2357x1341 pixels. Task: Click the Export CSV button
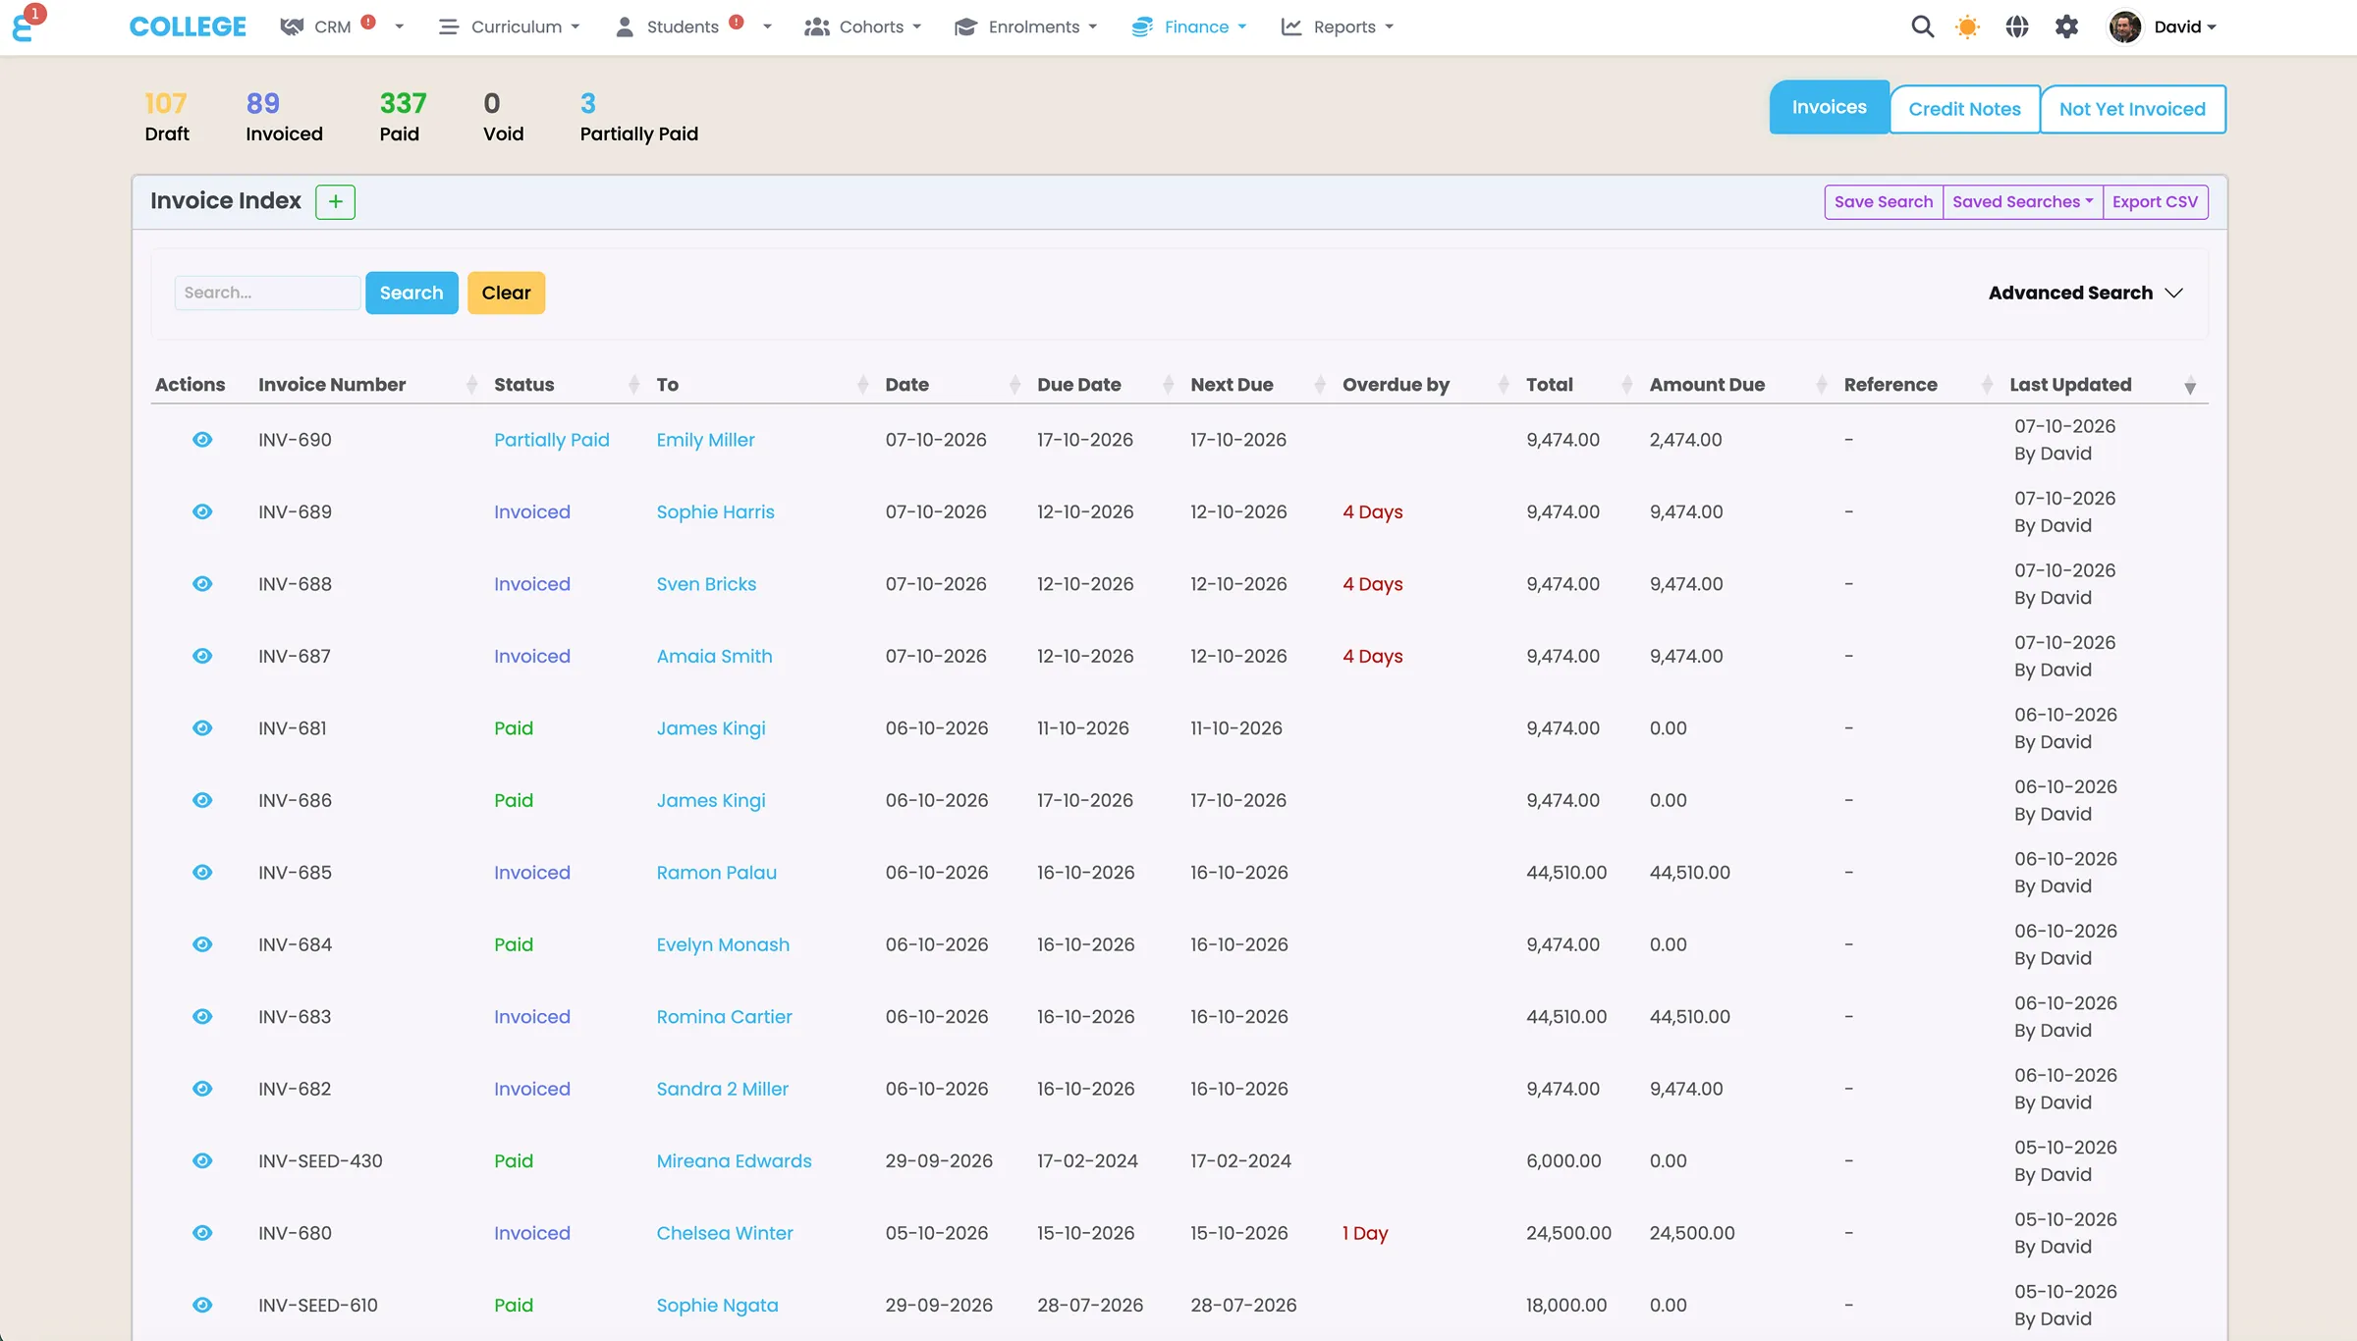(2155, 201)
